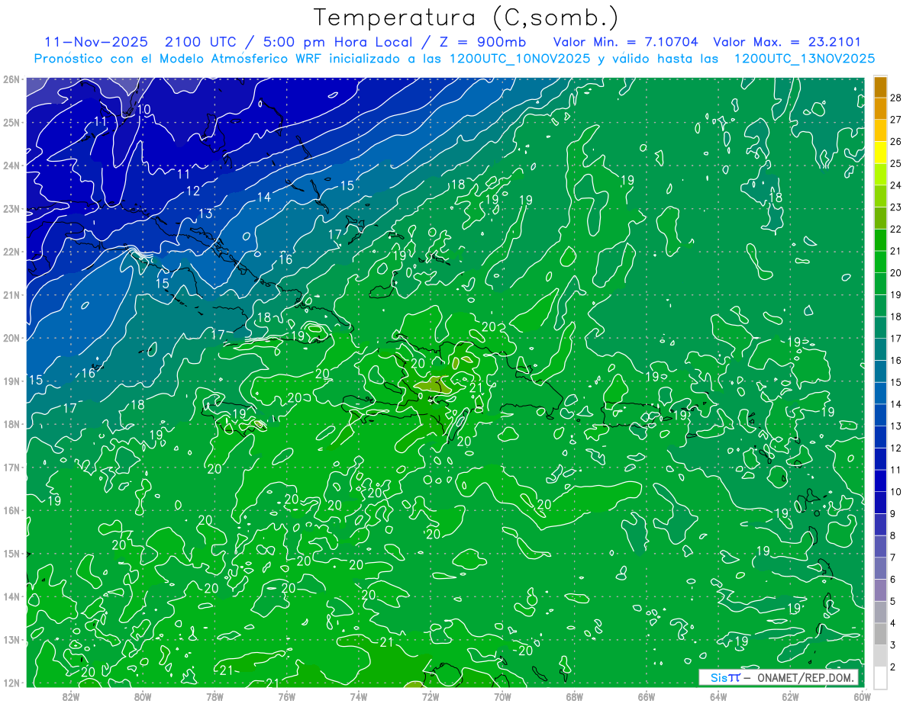Viewport: 916px width, 707px height.
Task: Click color scale label 2
Action: pyautogui.click(x=893, y=667)
